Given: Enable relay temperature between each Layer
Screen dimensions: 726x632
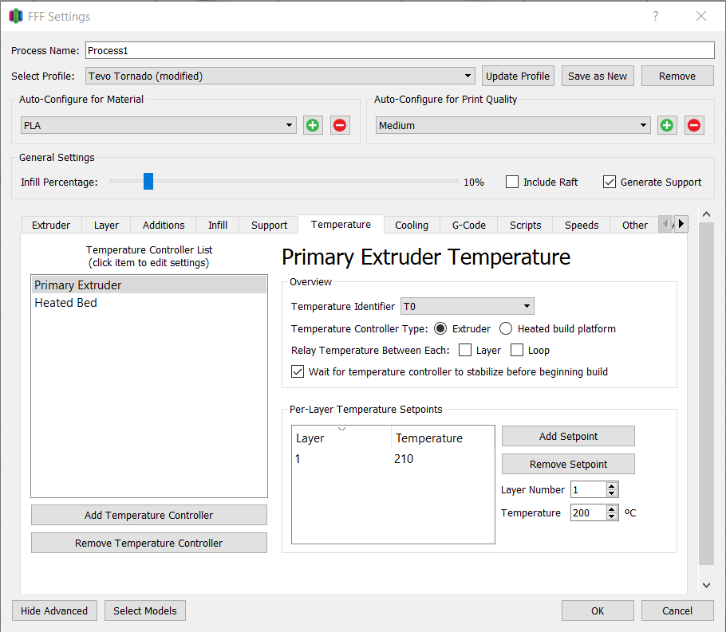Looking at the screenshot, I should tap(465, 350).
